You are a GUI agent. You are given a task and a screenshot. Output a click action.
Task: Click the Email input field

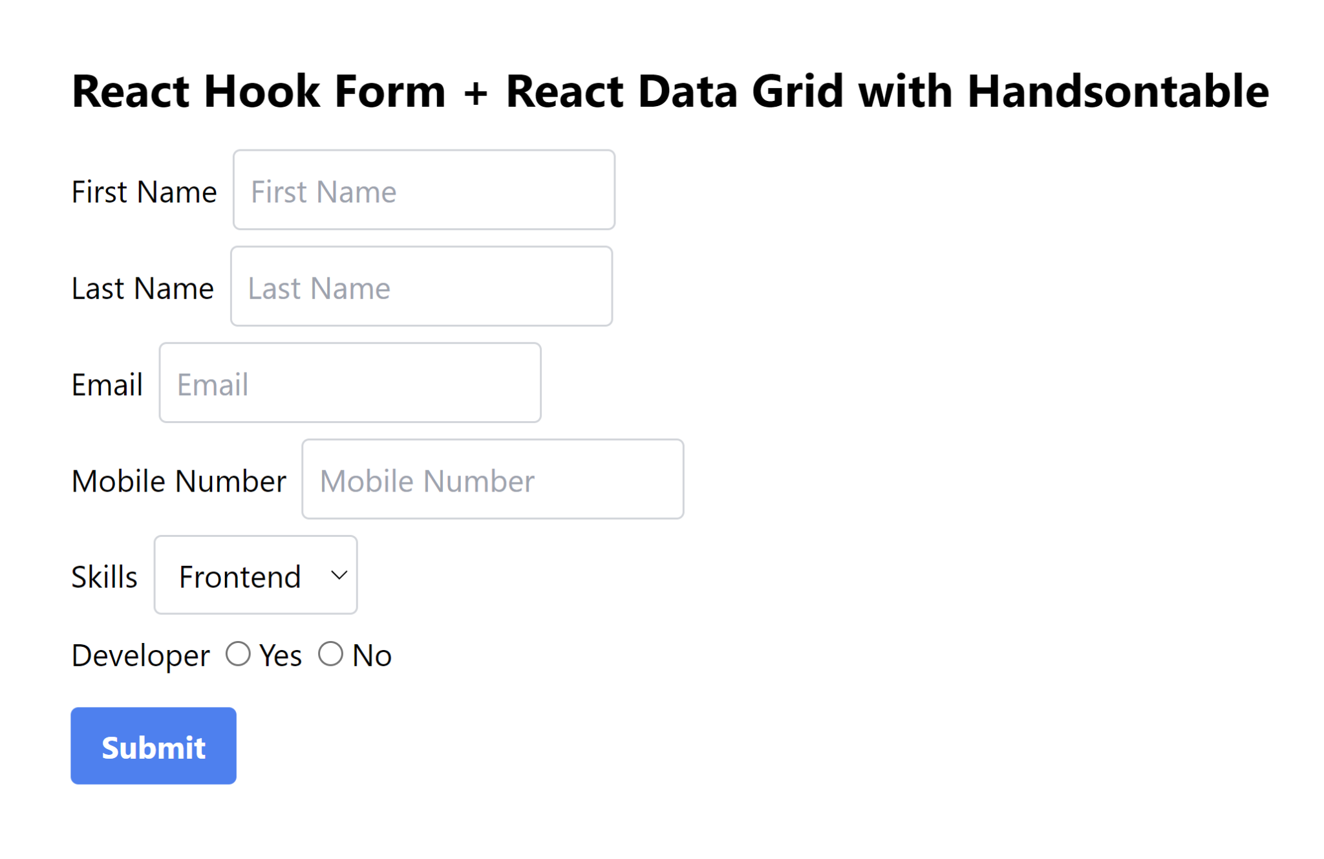(349, 382)
